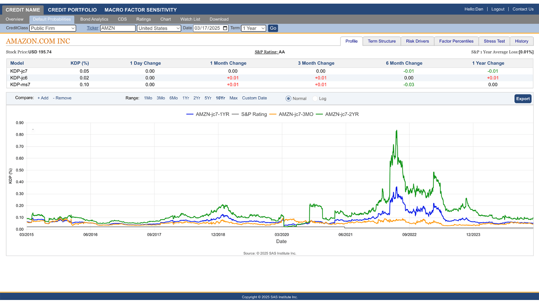Click inside the Ticker input field

click(x=118, y=28)
